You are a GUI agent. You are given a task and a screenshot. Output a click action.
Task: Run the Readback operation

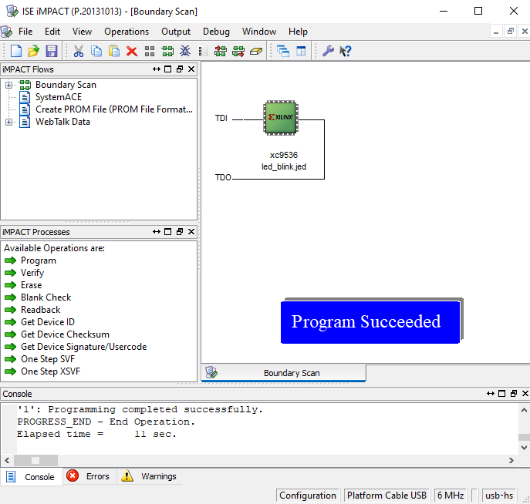click(x=41, y=310)
